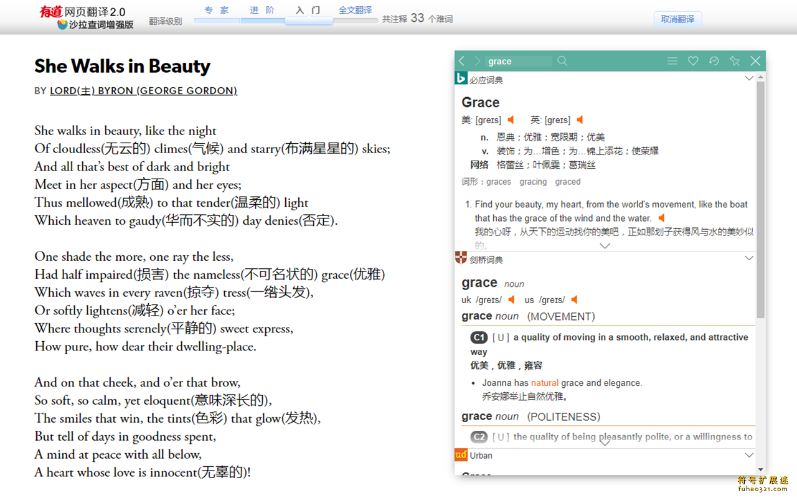This screenshot has width=797, height=498.
Task: Play UK pronunciation in Bing dictionary
Action: 580,120
